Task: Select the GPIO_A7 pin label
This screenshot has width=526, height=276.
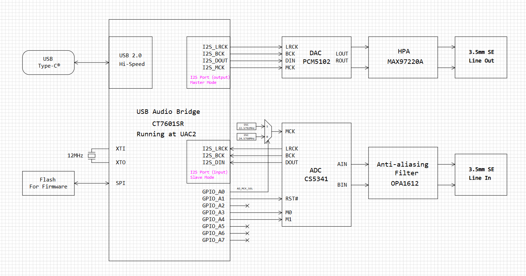Action: (x=214, y=240)
